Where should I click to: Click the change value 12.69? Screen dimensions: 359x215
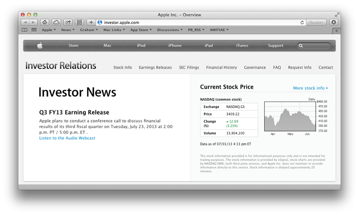(x=232, y=121)
